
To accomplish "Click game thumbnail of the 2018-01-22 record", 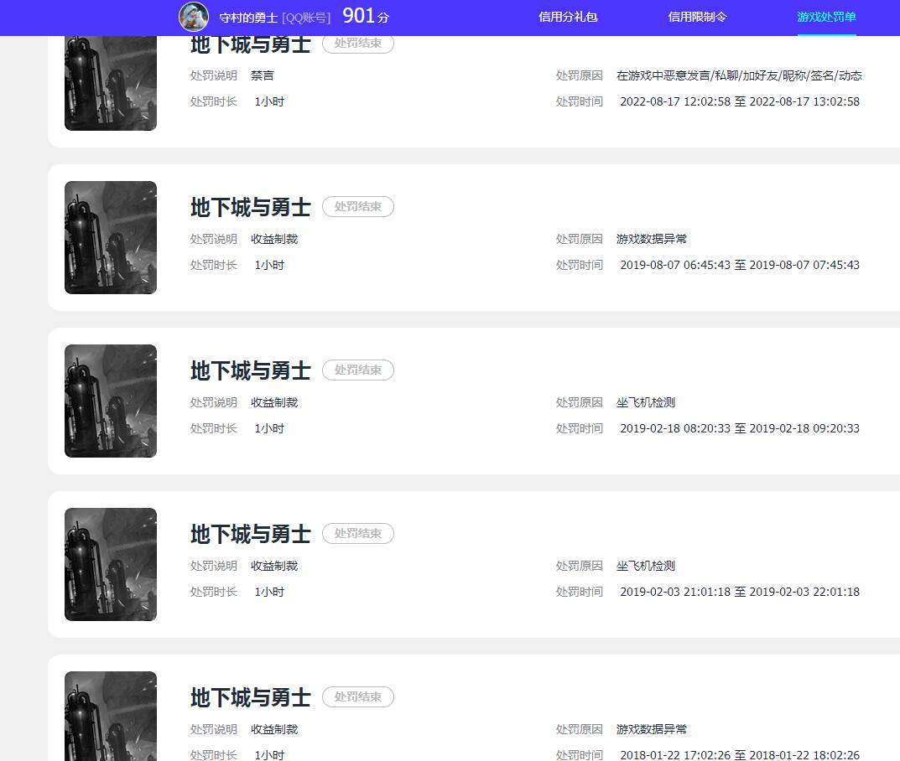I will [x=111, y=717].
